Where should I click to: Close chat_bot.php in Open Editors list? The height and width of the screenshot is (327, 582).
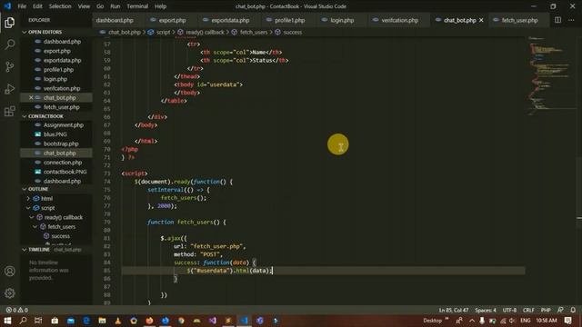tap(31, 97)
